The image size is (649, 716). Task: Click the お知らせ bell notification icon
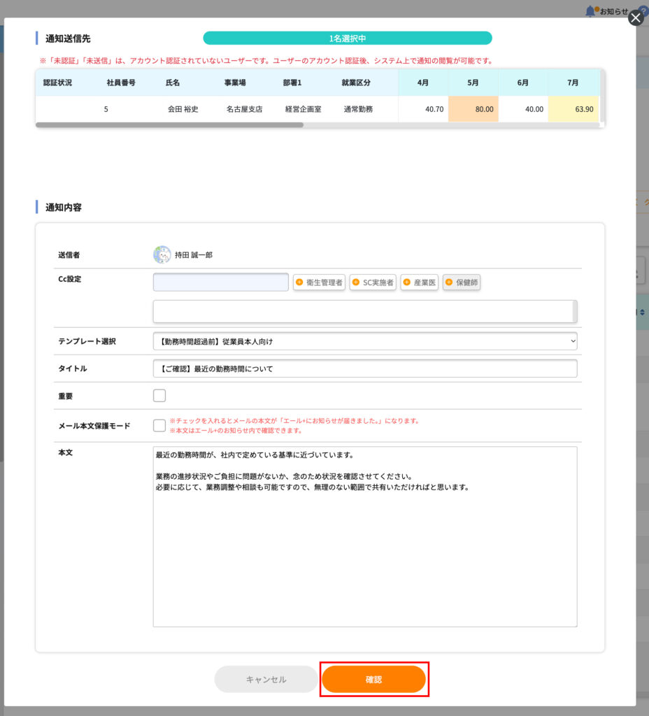point(591,10)
